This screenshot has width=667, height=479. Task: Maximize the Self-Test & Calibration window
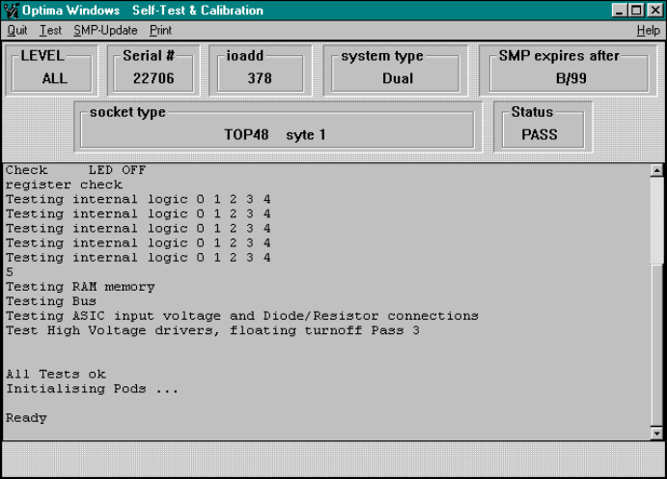(636, 10)
